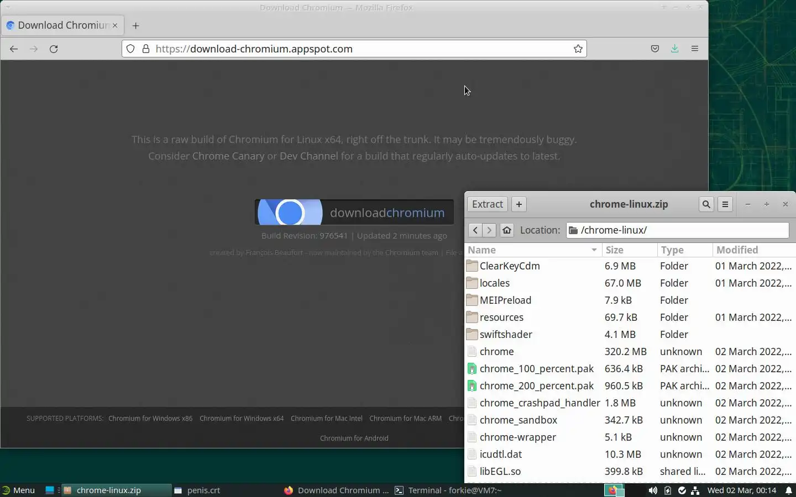
Task: Open the Firefox hamburger menu
Action: pos(695,49)
